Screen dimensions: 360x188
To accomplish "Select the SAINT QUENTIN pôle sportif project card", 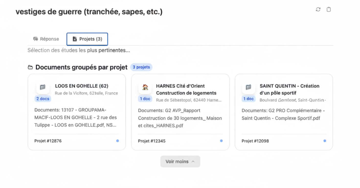I will 284,112.
